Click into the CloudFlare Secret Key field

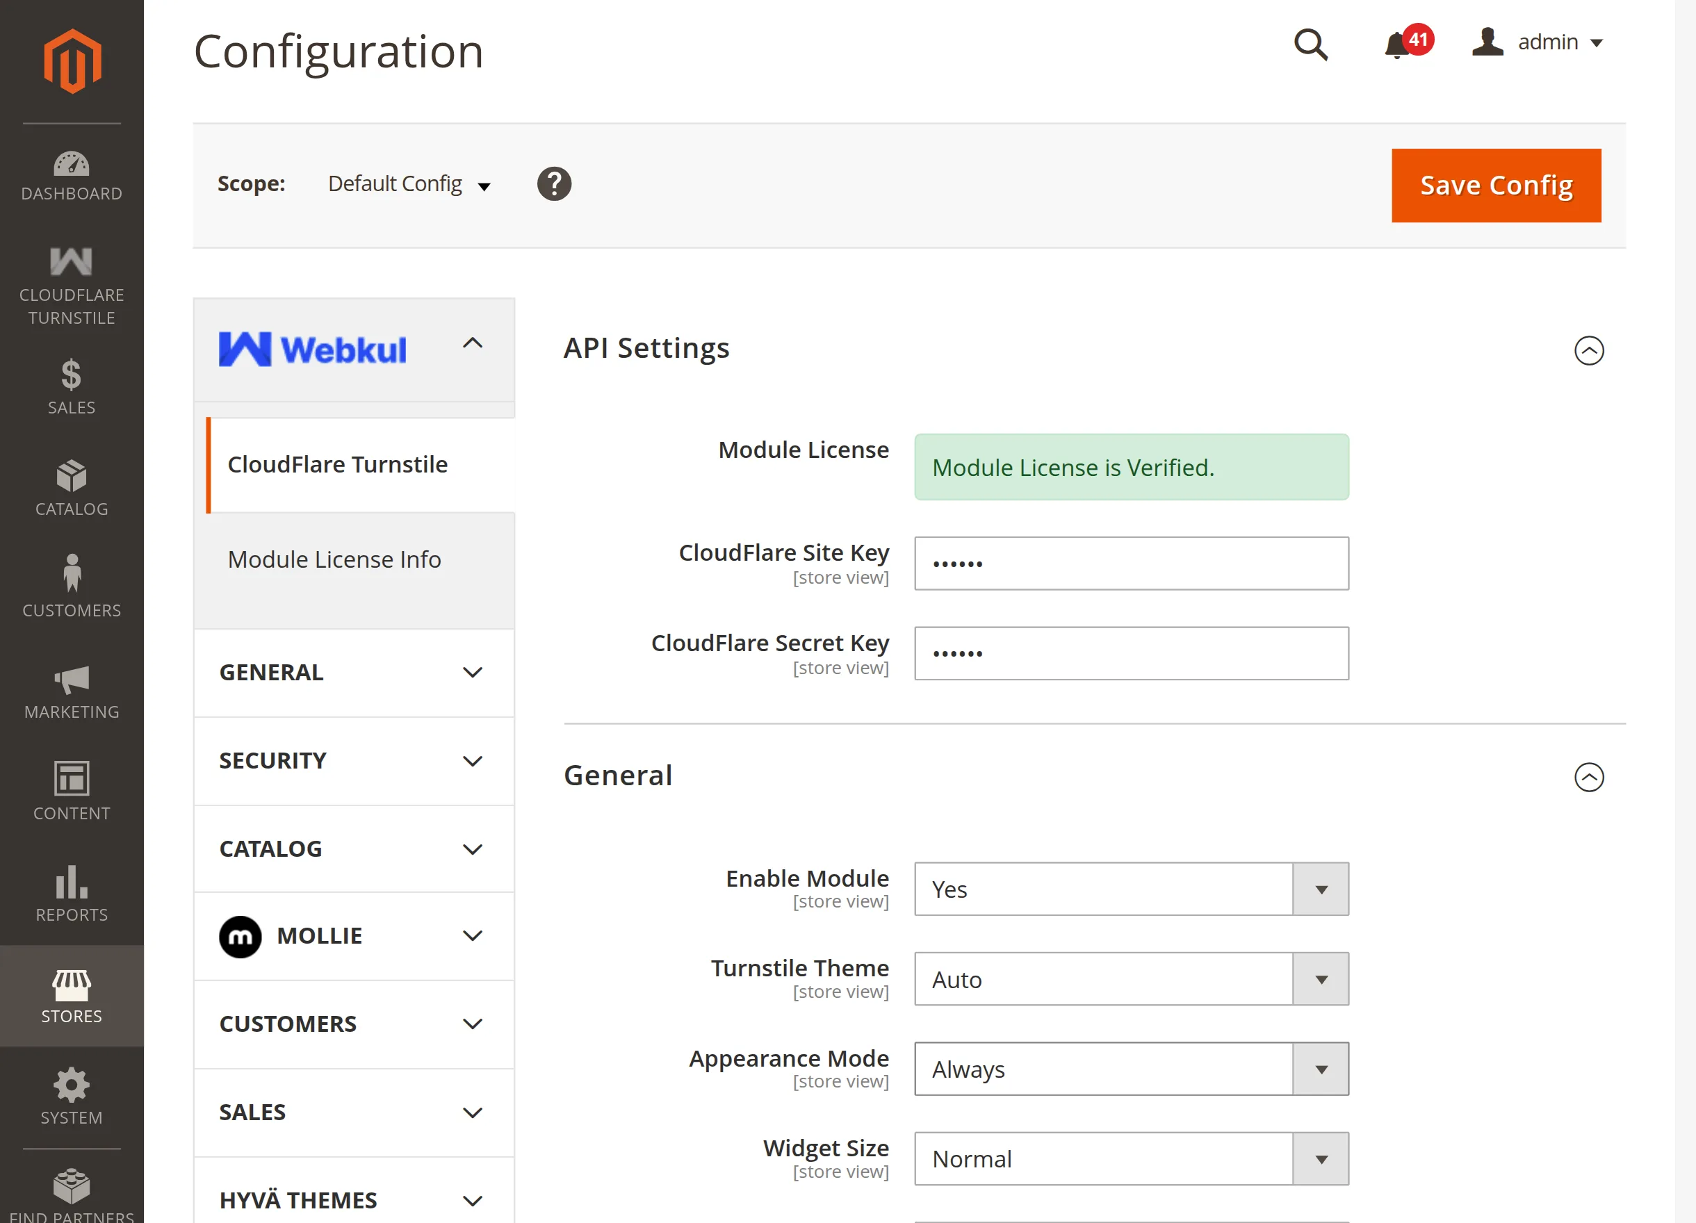1132,653
